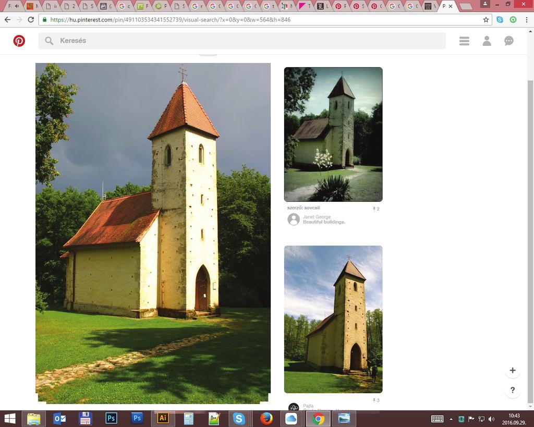The image size is (534, 427).
Task: Open the messages speech bubble icon
Action: click(x=509, y=41)
